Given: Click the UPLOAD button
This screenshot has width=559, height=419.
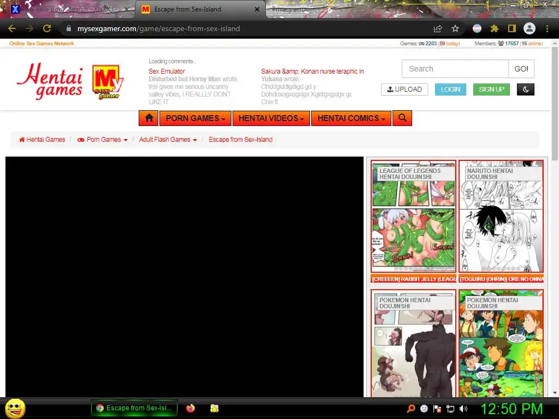Looking at the screenshot, I should (405, 89).
